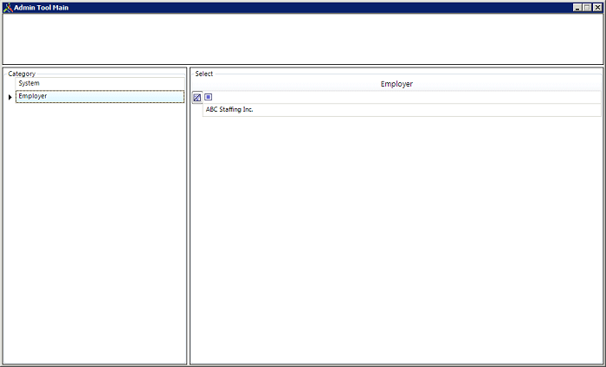Screen dimensions: 606x367
Task: Select the System category row
Action: pyautogui.click(x=100, y=83)
